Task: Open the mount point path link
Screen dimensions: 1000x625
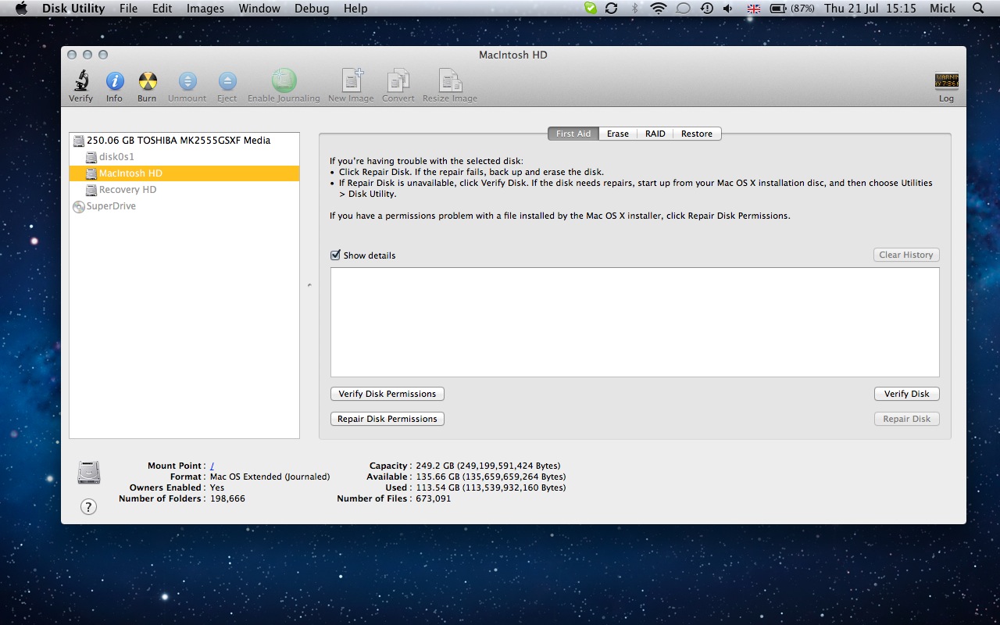Action: [212, 466]
